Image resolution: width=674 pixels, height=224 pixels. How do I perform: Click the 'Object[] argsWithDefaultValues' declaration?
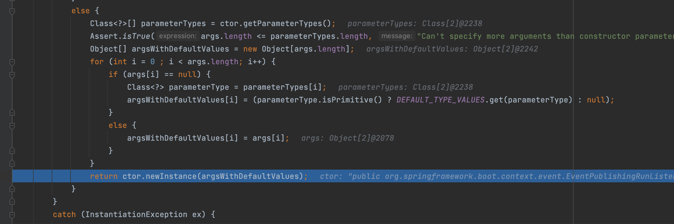159,49
